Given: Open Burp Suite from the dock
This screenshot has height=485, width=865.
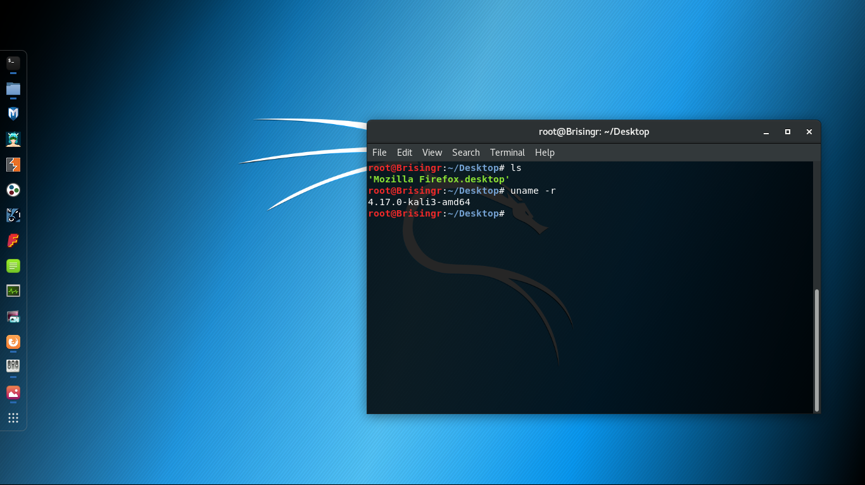Looking at the screenshot, I should [13, 165].
